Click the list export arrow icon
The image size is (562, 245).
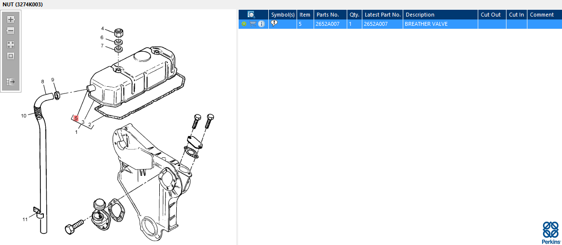click(10, 82)
